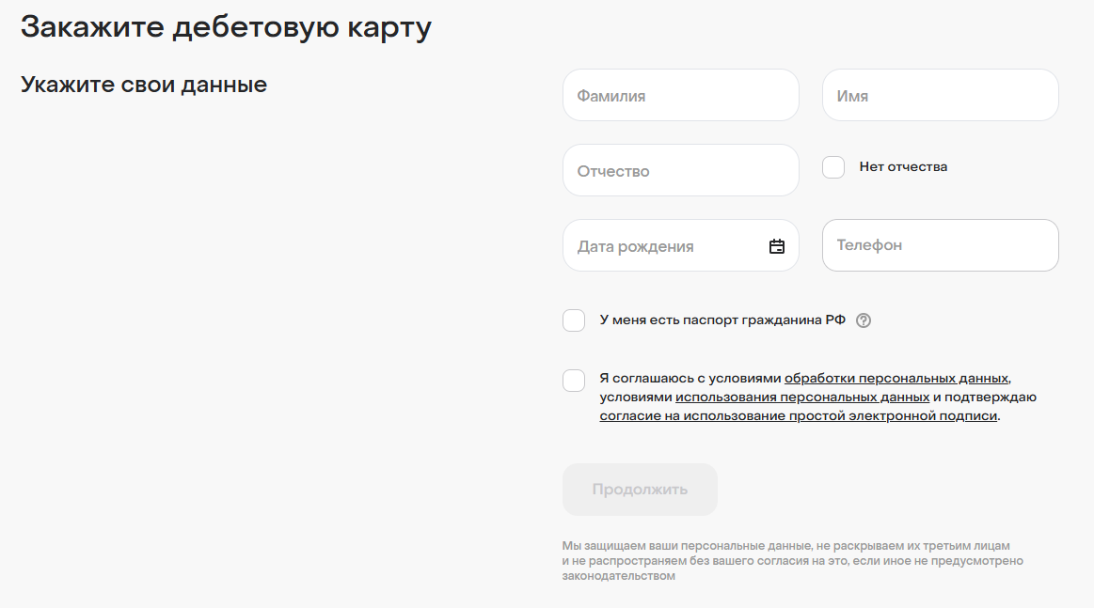Click the Мы защищаем ваши персональные данные note
The width and height of the screenshot is (1094, 608).
[792, 561]
